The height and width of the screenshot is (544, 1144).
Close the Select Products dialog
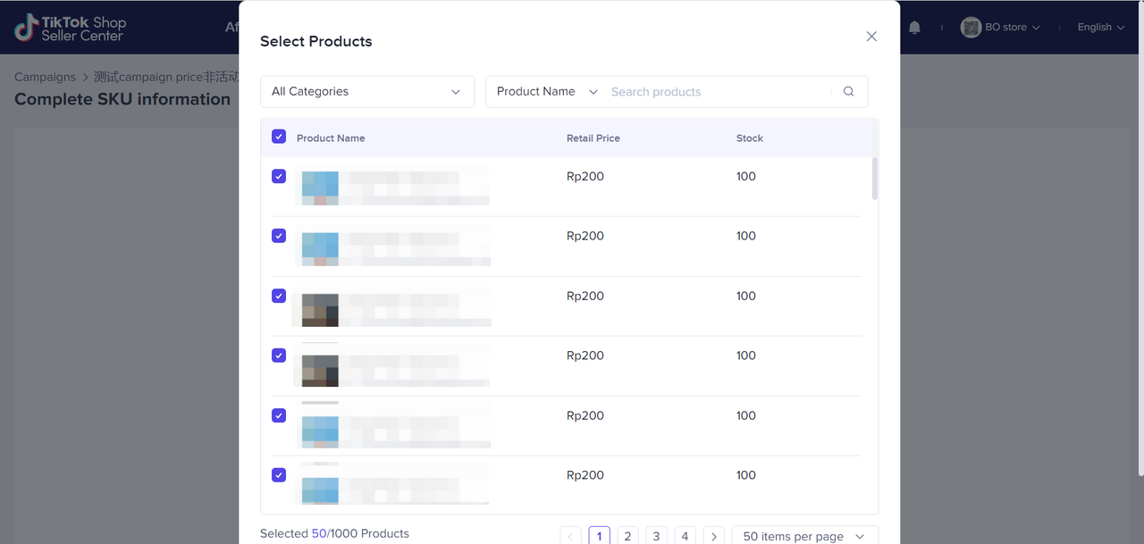tap(871, 37)
